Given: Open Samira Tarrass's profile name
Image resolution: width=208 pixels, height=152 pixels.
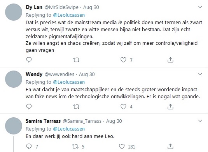Looking at the screenshot, I should pyautogui.click(x=43, y=121).
